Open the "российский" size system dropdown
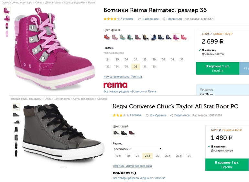The image size is (249, 182). (x=137, y=149)
